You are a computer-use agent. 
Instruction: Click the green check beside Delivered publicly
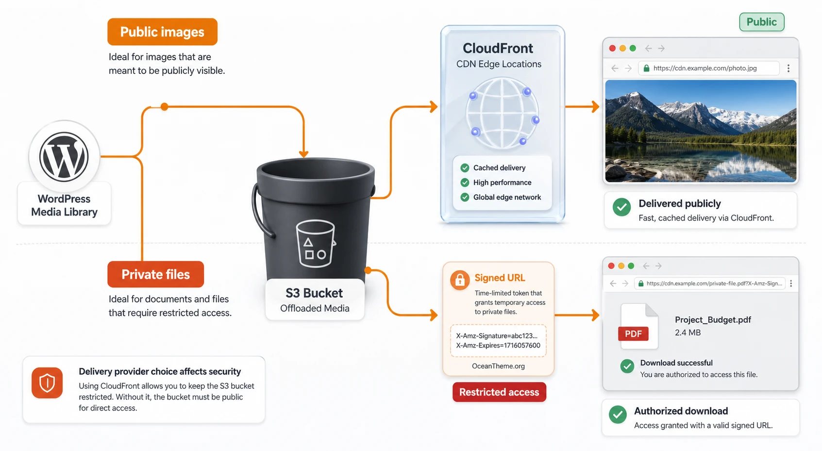click(621, 207)
